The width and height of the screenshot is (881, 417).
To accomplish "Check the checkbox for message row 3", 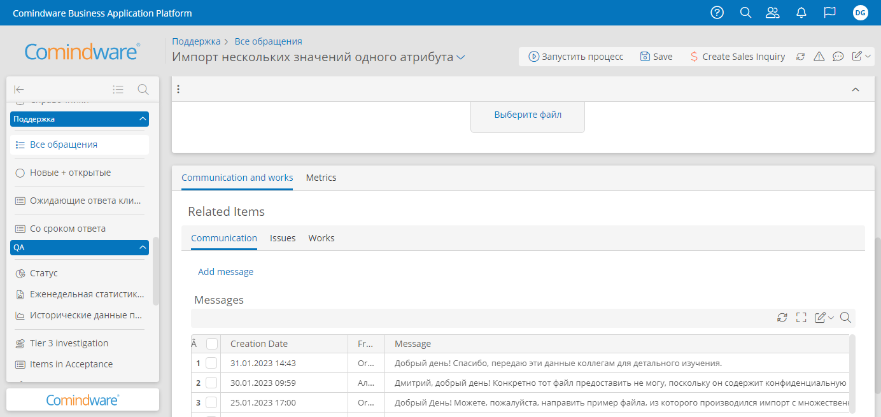I will 211,403.
